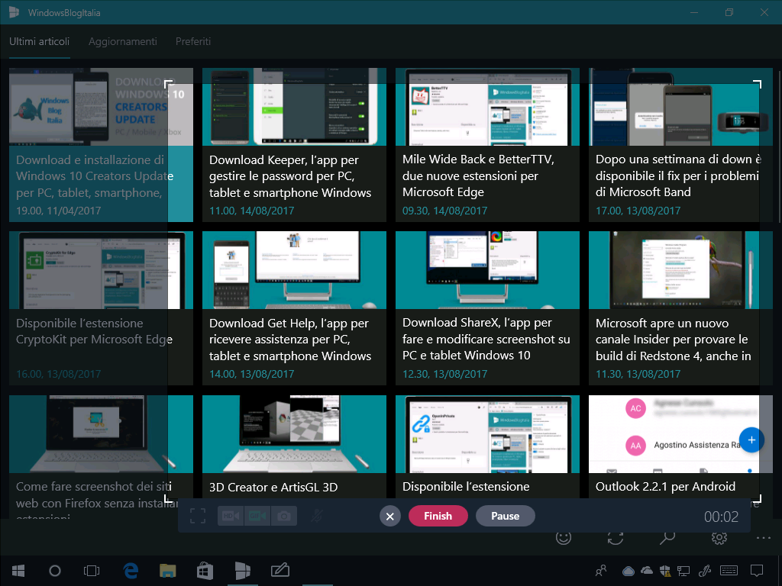Open app settings gear icon
The image size is (782, 586).
719,538
